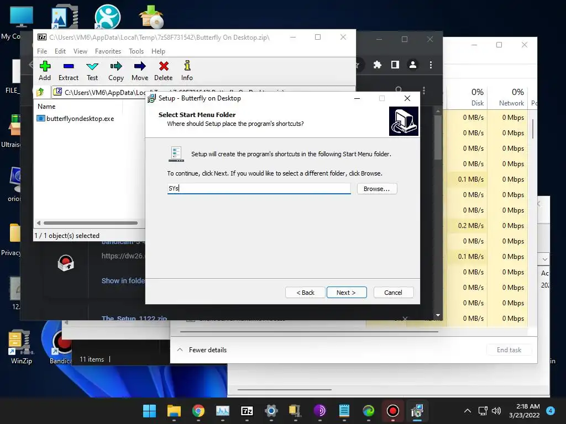566x424 pixels.
Task: Show hidden system tray icons
Action: pyautogui.click(x=468, y=411)
